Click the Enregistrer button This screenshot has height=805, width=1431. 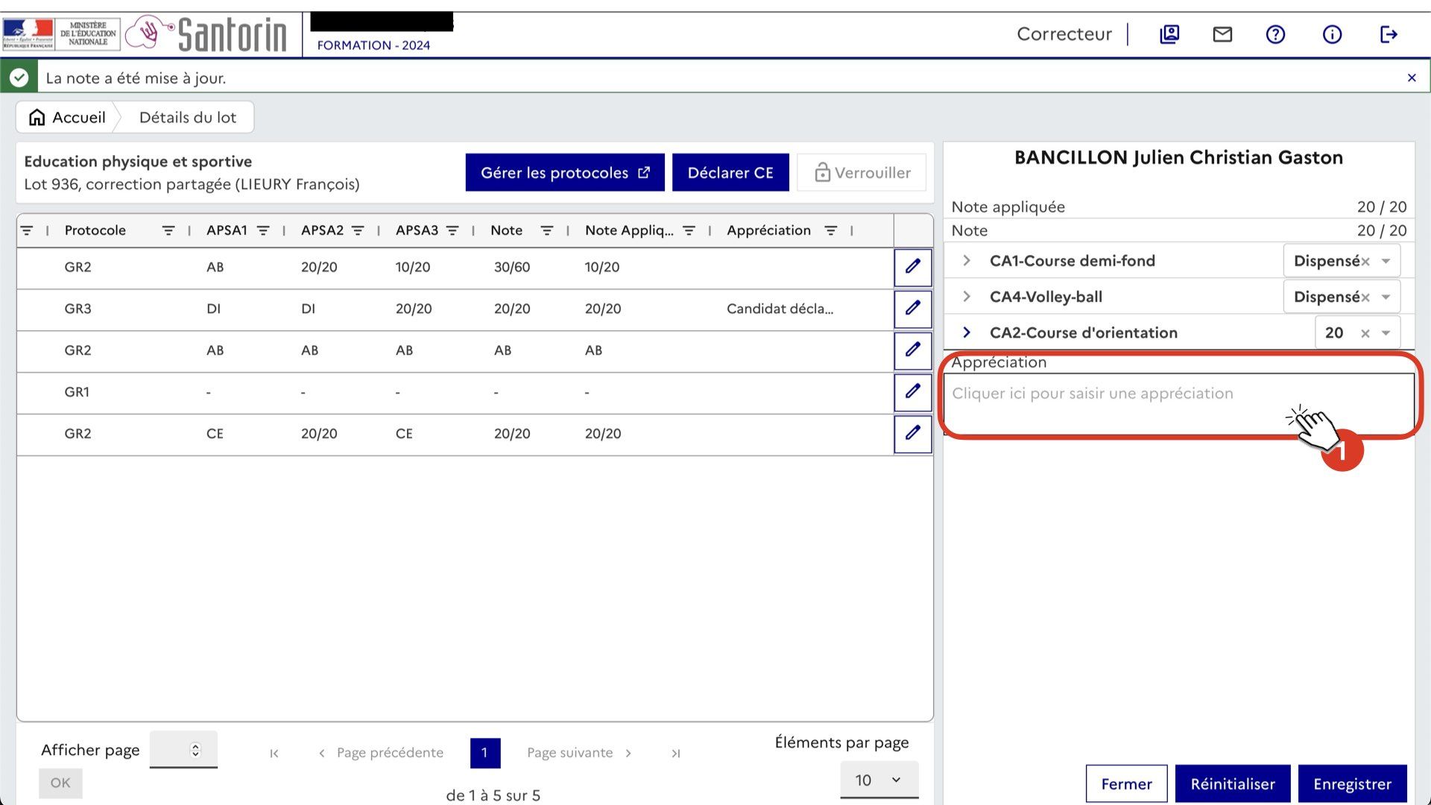pos(1352,784)
